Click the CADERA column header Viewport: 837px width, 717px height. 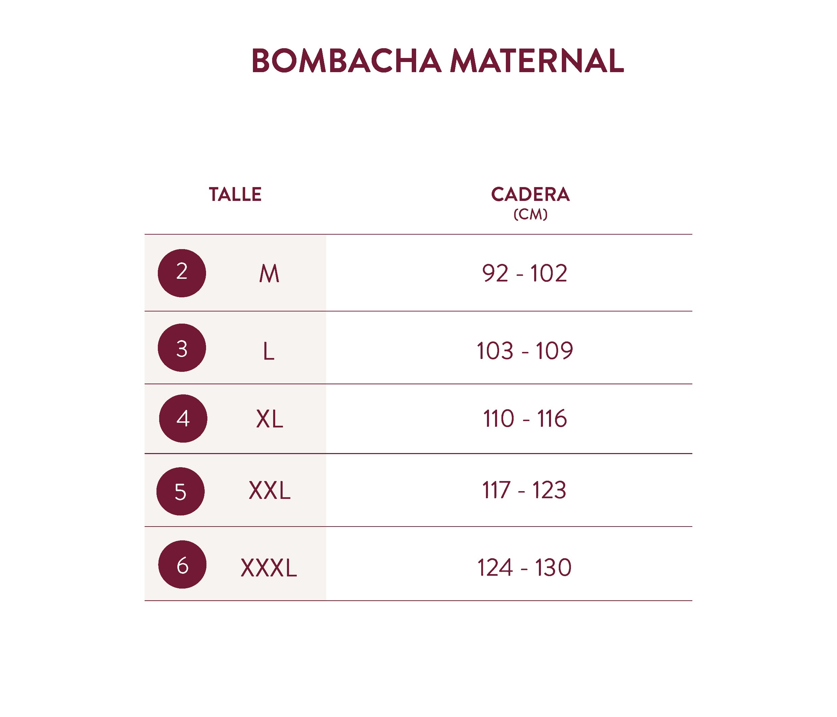point(530,195)
